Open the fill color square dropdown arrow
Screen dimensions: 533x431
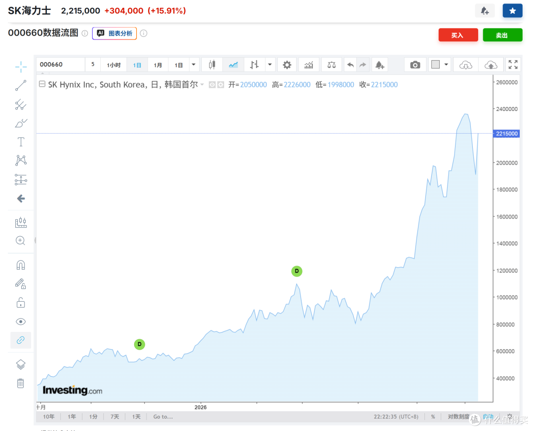(446, 65)
